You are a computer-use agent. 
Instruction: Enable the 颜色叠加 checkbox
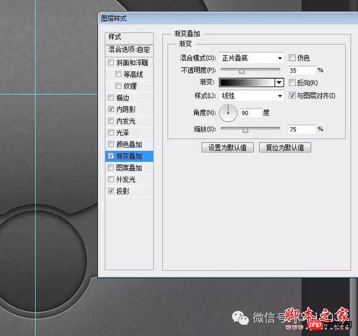click(x=111, y=144)
